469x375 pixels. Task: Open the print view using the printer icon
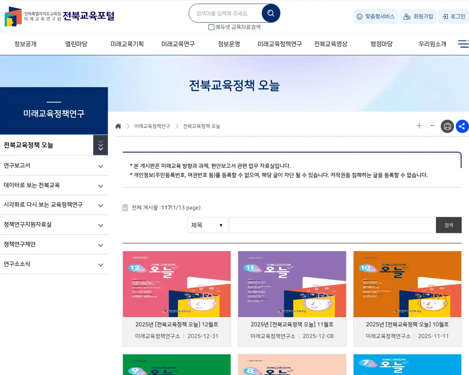click(x=447, y=126)
